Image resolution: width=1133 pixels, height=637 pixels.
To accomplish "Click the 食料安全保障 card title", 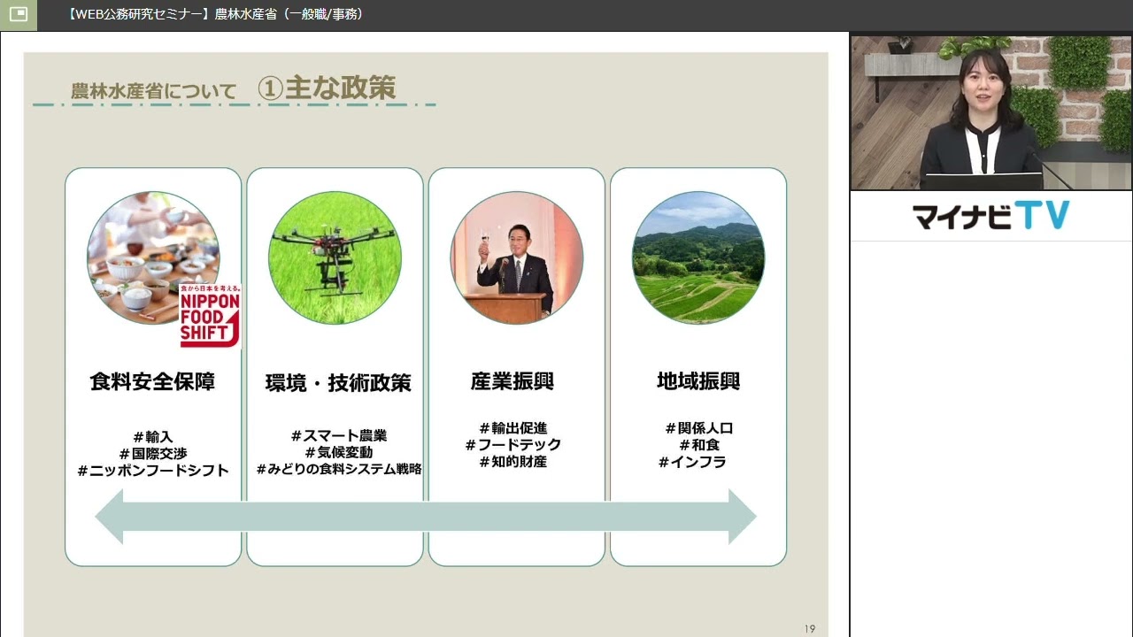I will (x=153, y=382).
